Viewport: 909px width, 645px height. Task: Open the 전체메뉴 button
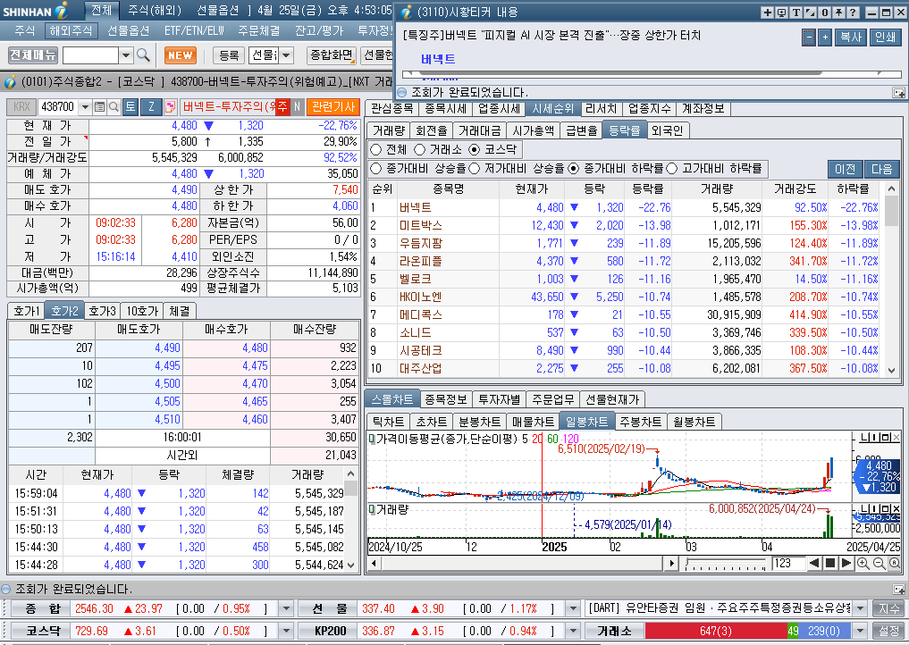33,55
